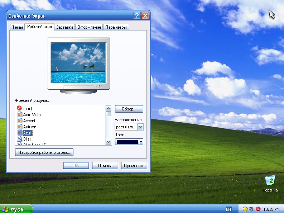Viewport: 284px width, 213px height.
Task: Click the Aero Vista wallpaper file icon
Action: [x=20, y=114]
